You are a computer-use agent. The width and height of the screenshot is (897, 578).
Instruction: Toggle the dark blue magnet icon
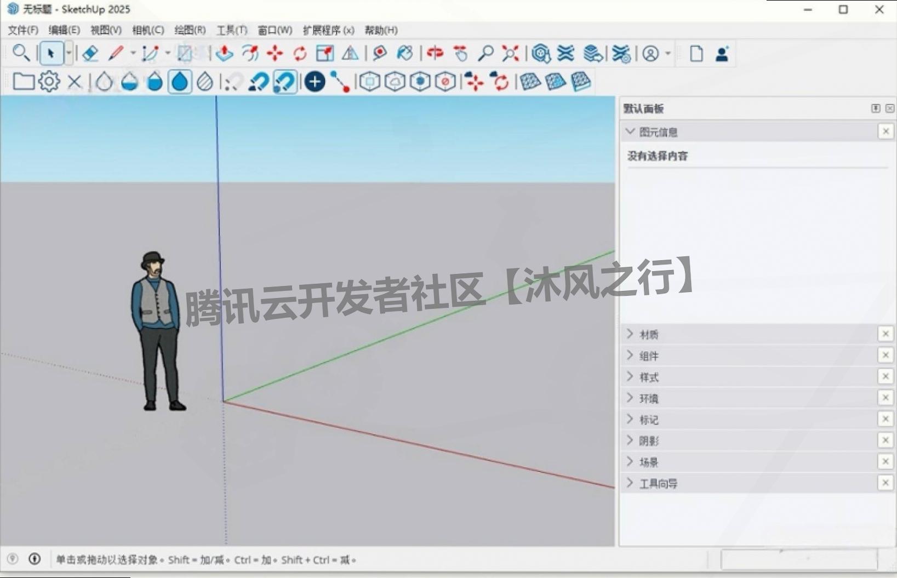[x=259, y=82]
